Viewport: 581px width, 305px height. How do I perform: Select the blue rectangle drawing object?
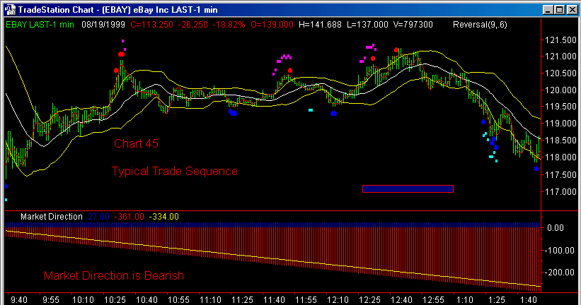pos(408,189)
